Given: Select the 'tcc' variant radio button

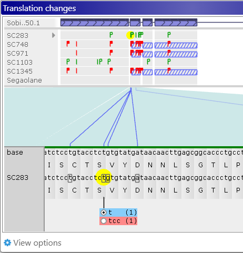Looking at the screenshot, I should (104, 221).
